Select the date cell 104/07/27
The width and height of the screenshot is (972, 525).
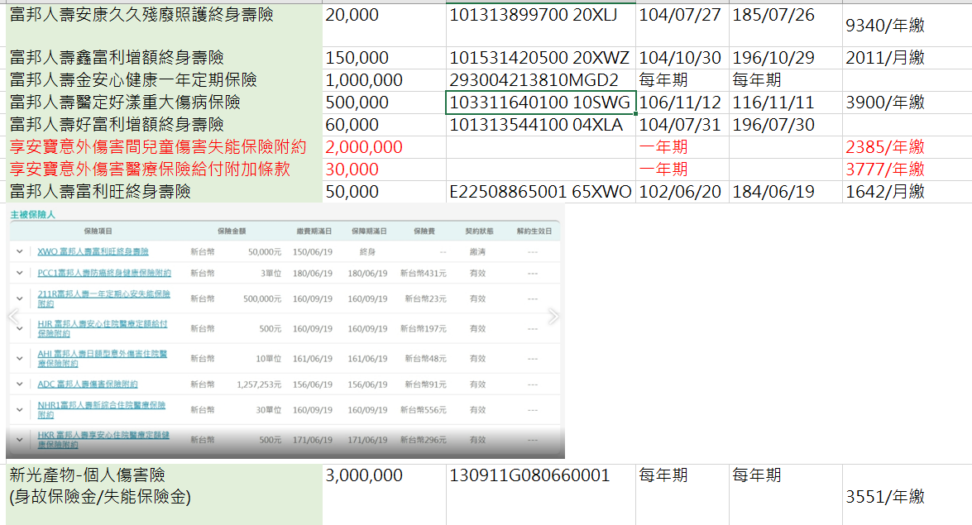point(682,25)
